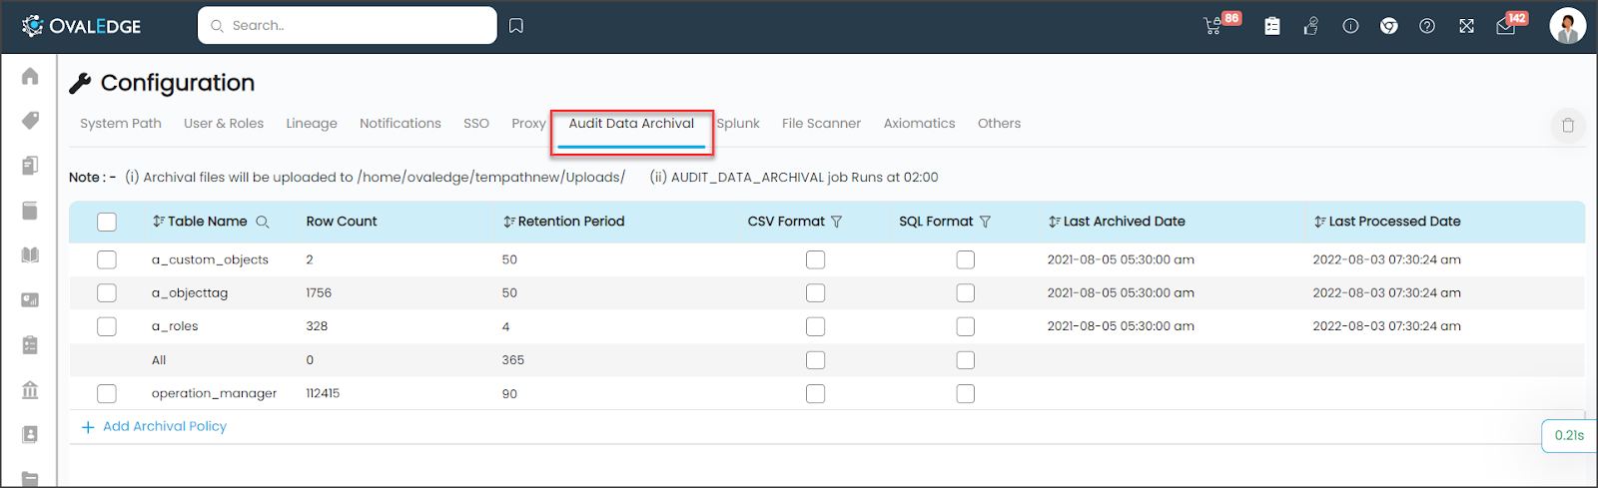Click the a_objecttag table name
The height and width of the screenshot is (488, 1598).
click(190, 293)
